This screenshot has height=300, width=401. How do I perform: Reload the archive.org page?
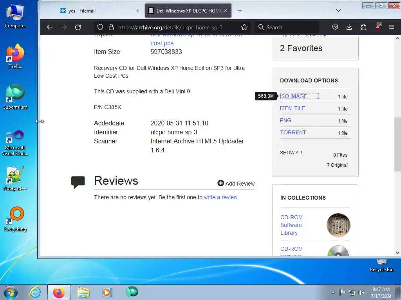[x=78, y=27]
